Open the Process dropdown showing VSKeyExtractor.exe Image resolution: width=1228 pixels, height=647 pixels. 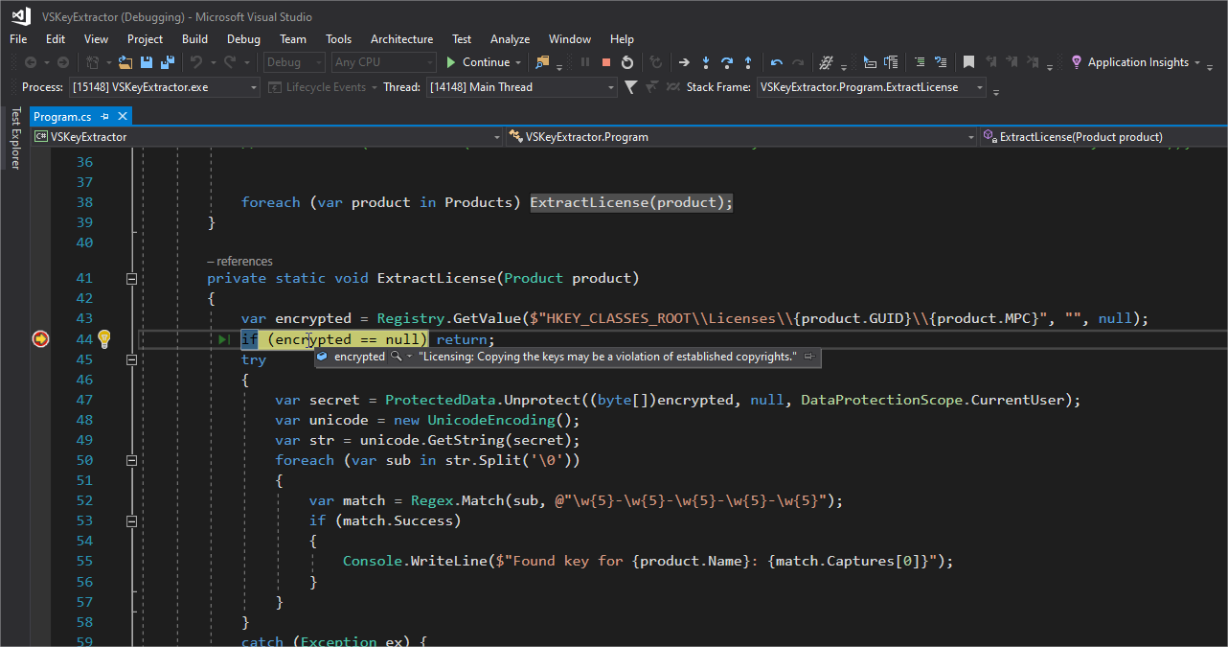click(x=254, y=87)
